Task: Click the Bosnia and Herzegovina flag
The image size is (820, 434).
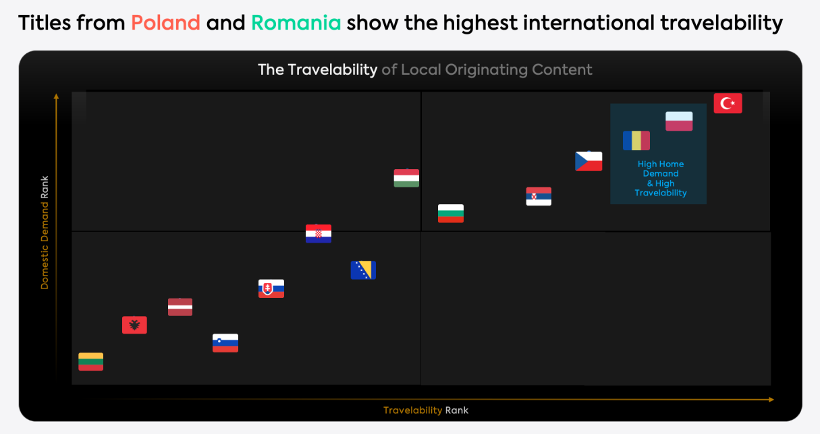Action: click(x=363, y=270)
